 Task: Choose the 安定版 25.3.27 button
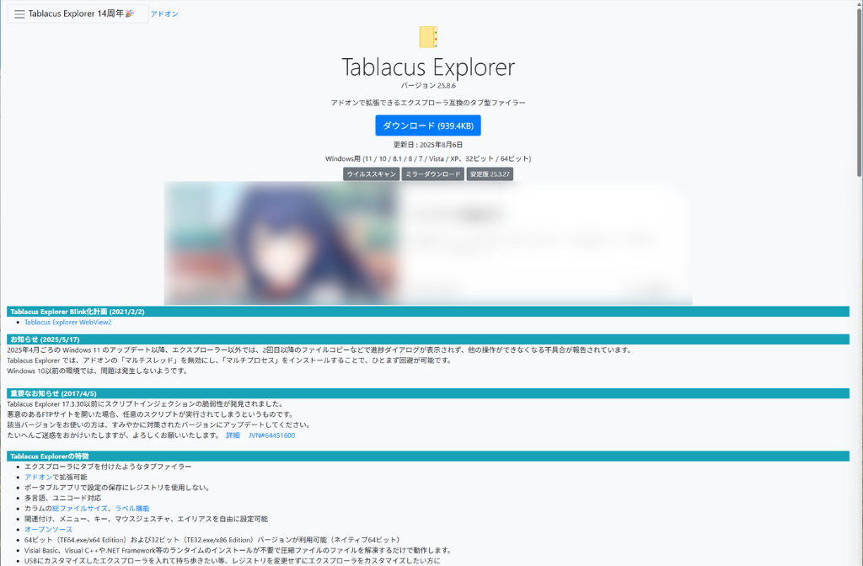coord(490,174)
